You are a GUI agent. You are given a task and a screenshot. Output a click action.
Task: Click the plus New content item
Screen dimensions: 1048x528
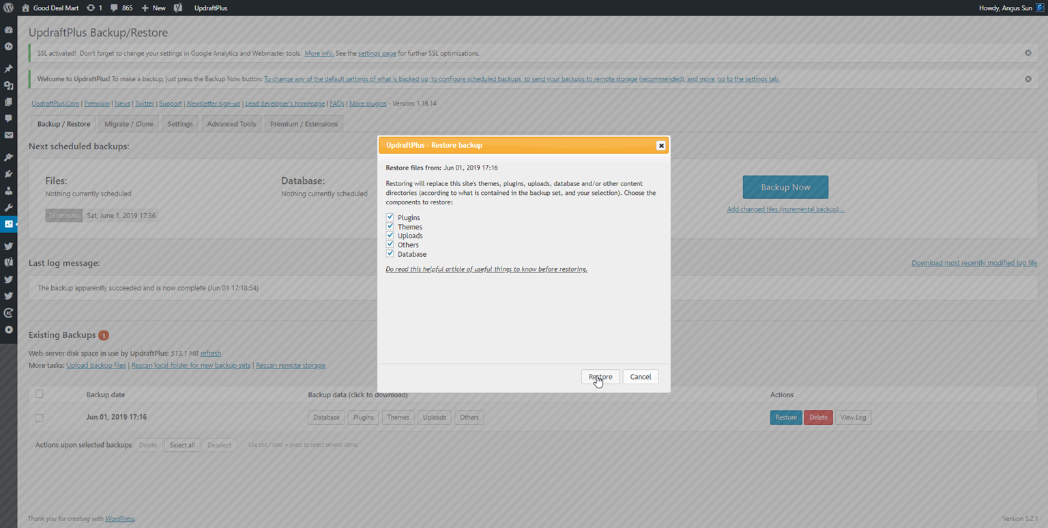[x=154, y=8]
